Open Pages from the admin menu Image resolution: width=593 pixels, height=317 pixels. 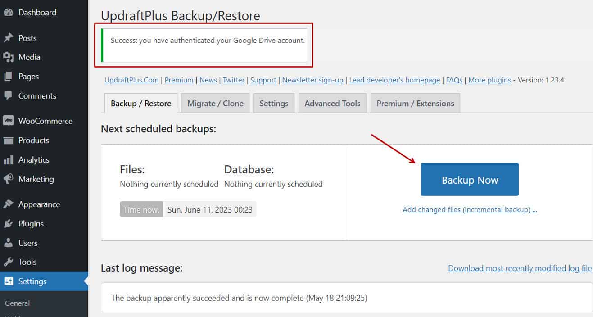click(44, 77)
